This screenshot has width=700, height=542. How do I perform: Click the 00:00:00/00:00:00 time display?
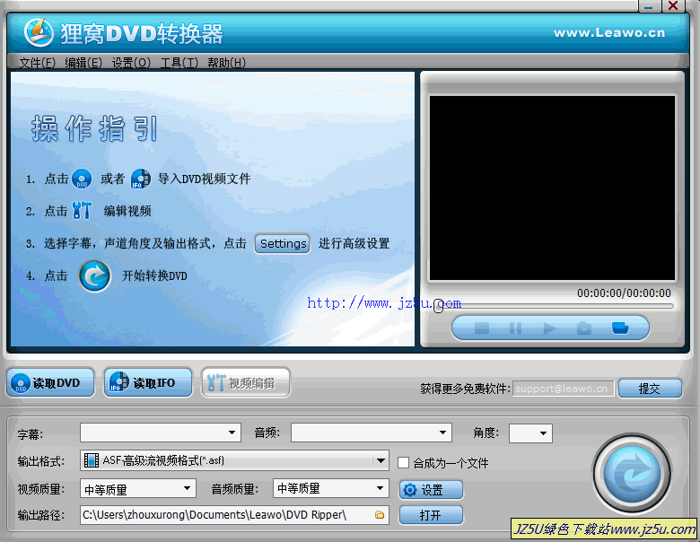tap(624, 293)
